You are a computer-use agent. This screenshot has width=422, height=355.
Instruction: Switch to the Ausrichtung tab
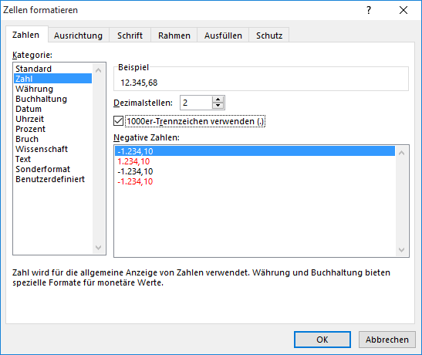tap(79, 35)
